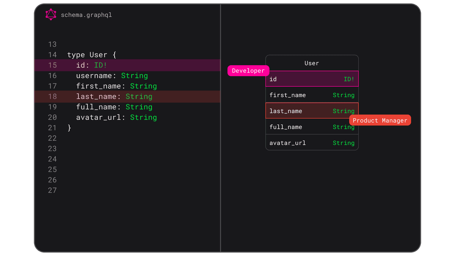
Task: Click the orange Product Manager badge
Action: coord(380,120)
